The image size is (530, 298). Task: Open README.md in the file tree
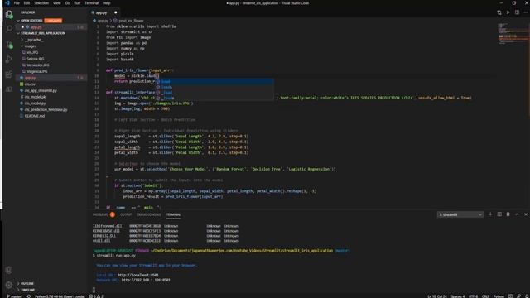[35, 116]
